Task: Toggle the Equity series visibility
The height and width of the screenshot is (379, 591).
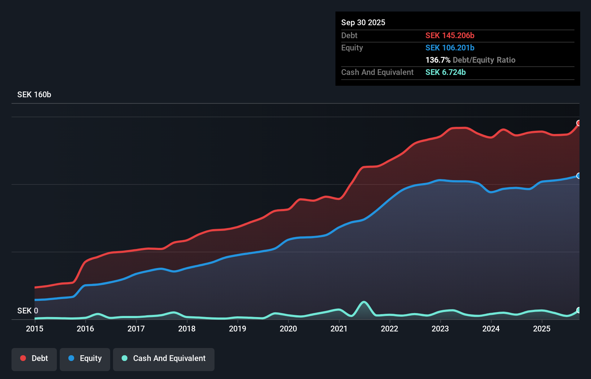Action: pyautogui.click(x=85, y=358)
